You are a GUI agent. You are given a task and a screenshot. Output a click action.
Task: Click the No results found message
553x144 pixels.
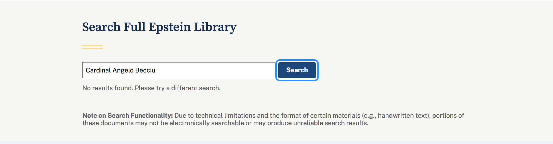tap(151, 88)
